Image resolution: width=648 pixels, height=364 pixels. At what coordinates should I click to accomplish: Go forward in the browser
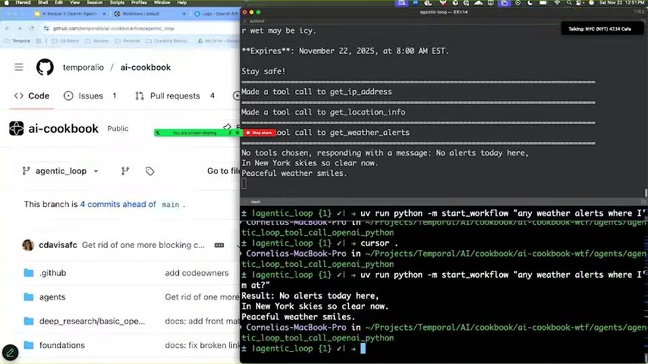(20, 28)
